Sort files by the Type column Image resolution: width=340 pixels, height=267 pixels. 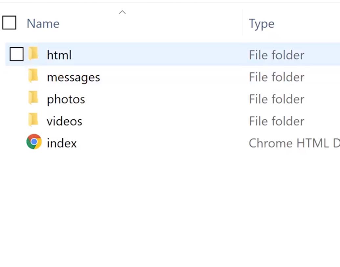pyautogui.click(x=261, y=24)
